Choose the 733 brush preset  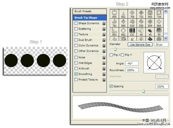[141, 14]
